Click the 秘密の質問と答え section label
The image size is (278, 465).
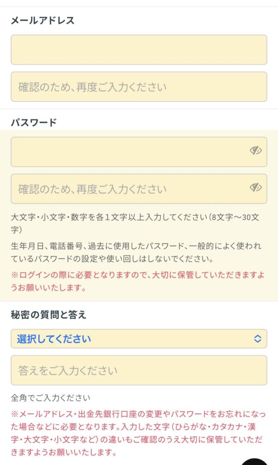49,315
